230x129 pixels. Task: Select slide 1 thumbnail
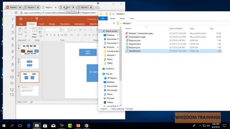pos(29,50)
